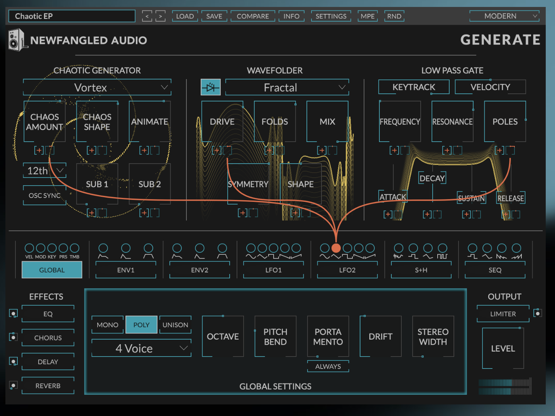Pick the LFO1 square wave output circle

tap(274, 248)
